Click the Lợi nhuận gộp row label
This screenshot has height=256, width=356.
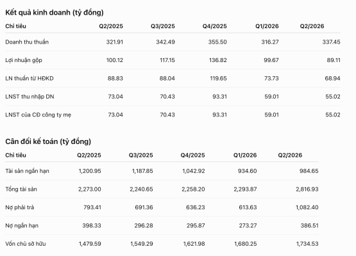pyautogui.click(x=24, y=61)
